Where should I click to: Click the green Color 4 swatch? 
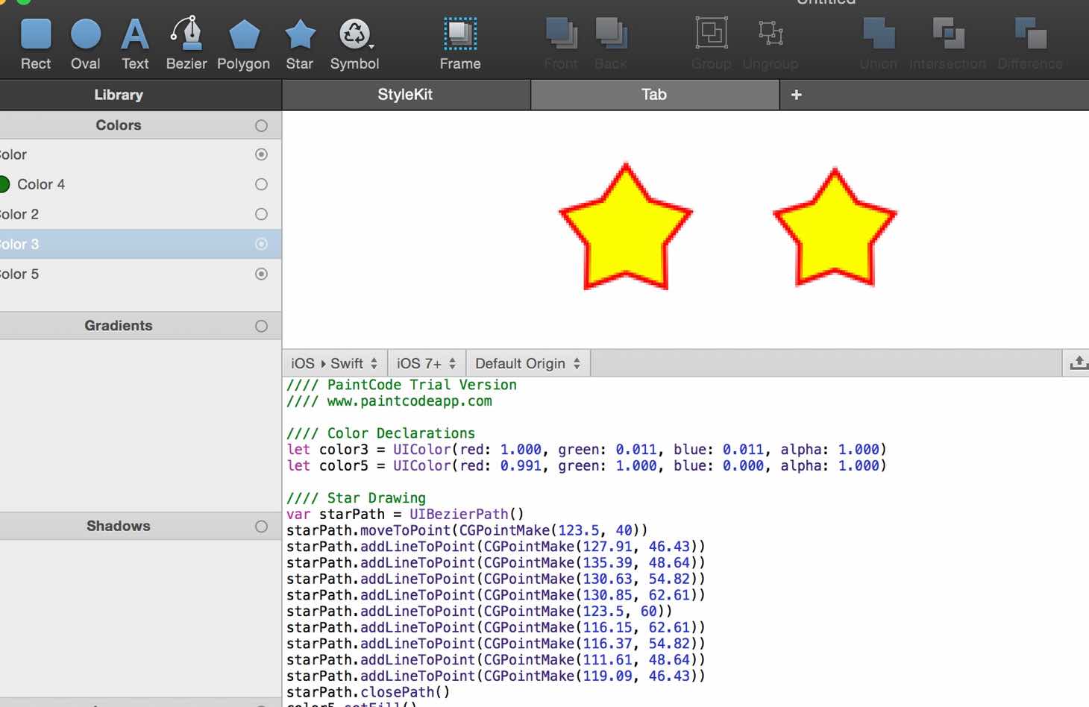coord(4,184)
